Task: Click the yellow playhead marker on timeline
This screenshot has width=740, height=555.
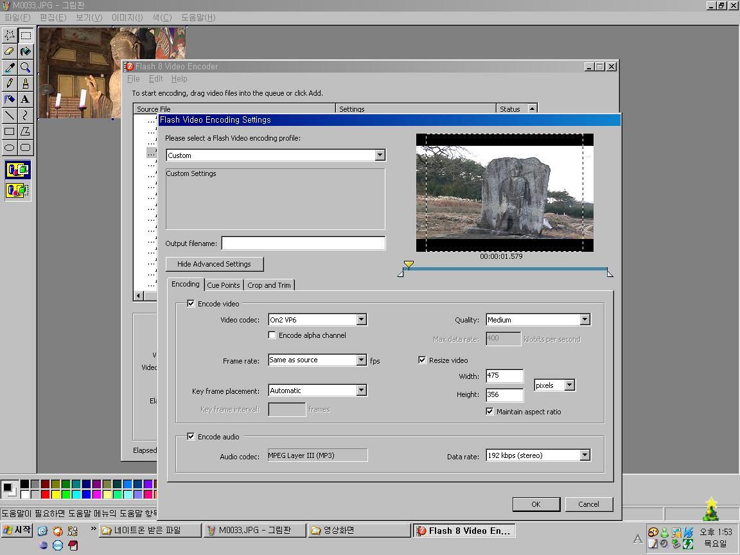Action: click(x=409, y=265)
